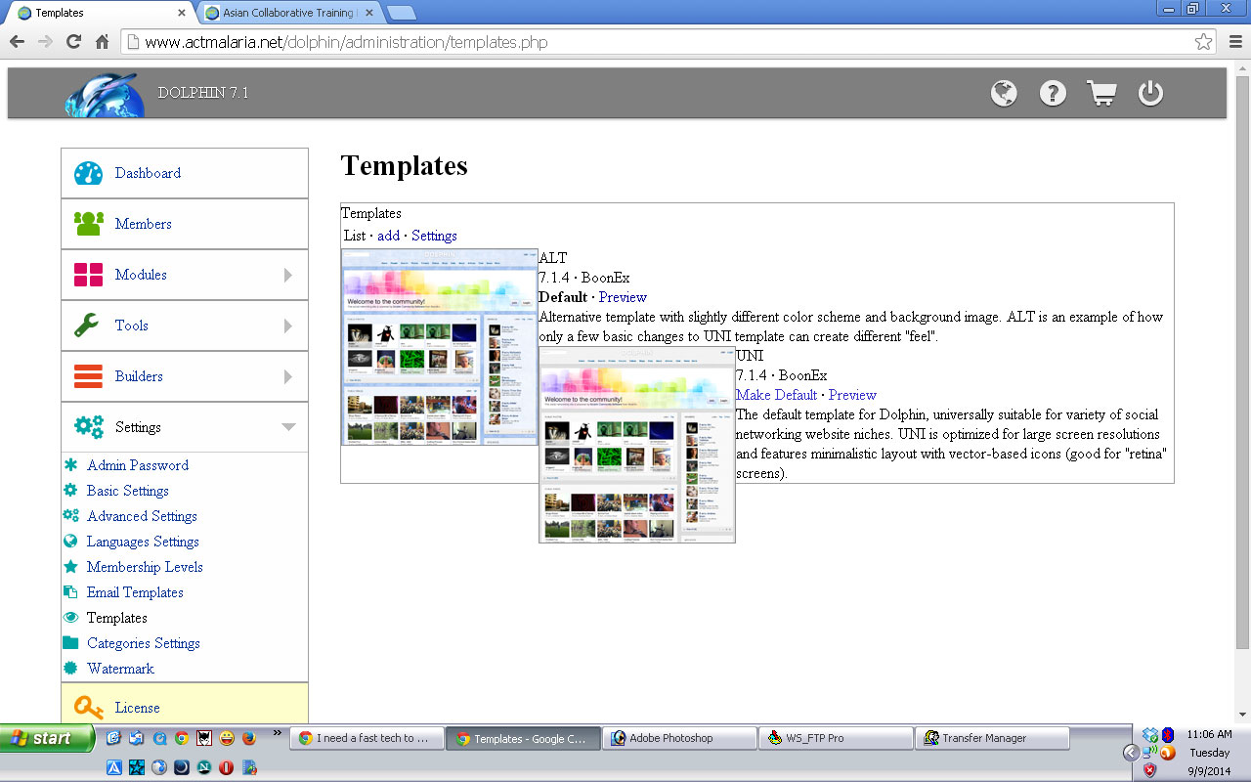Screen dimensions: 1251x782
Task: Go to the browser home page
Action: coord(102,42)
